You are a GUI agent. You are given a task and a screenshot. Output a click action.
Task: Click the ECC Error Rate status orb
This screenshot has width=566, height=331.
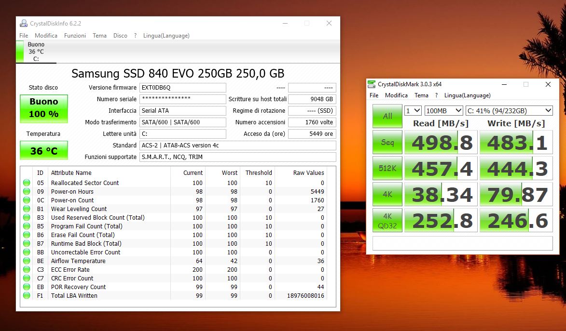(x=27, y=269)
